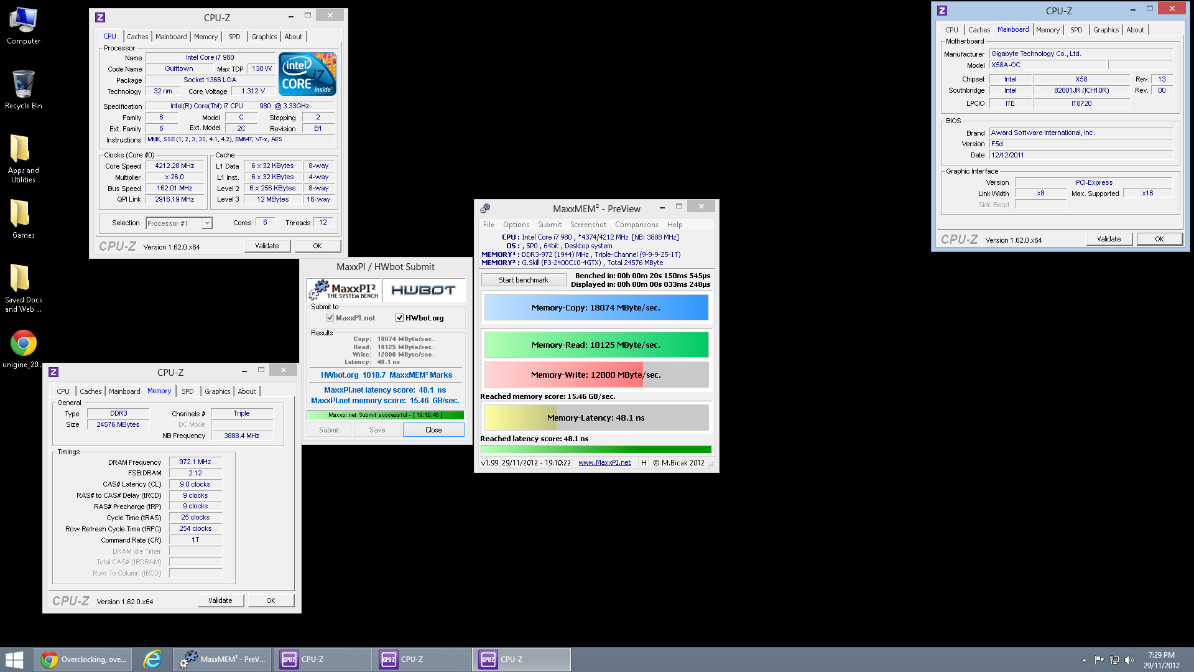Expand the Processor #1 selection dropdown

coord(207,223)
